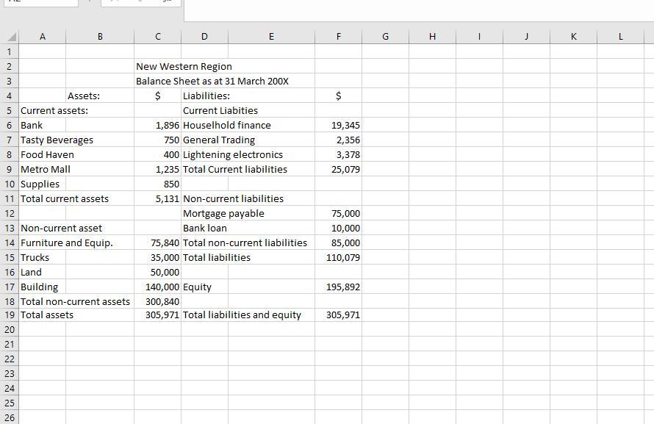This screenshot has height=424, width=654.
Task: Select column G header
Action: (385, 37)
